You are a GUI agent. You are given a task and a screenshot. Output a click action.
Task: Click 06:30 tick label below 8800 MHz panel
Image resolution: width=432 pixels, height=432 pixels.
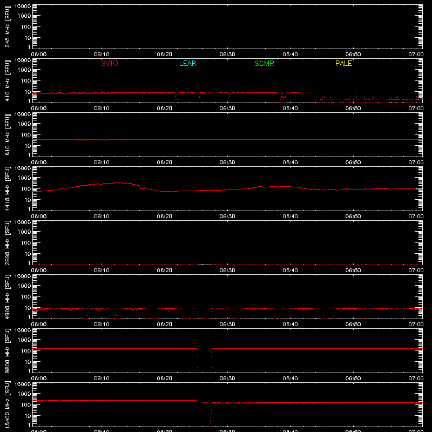[x=227, y=379]
